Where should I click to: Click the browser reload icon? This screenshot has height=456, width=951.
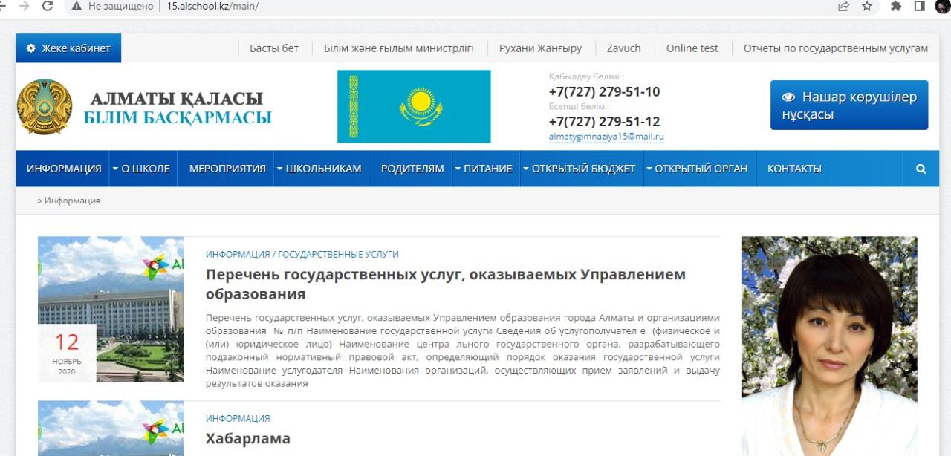pos(48,6)
